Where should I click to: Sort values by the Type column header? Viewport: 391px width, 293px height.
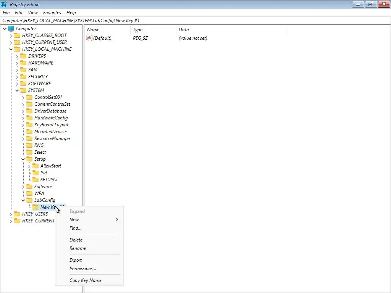[153, 30]
